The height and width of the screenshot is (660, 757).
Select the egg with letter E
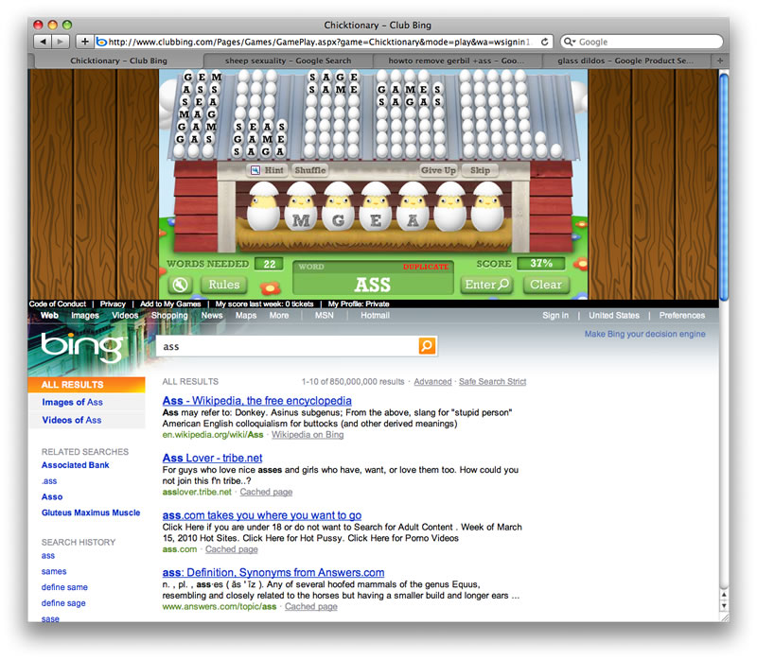(376, 220)
